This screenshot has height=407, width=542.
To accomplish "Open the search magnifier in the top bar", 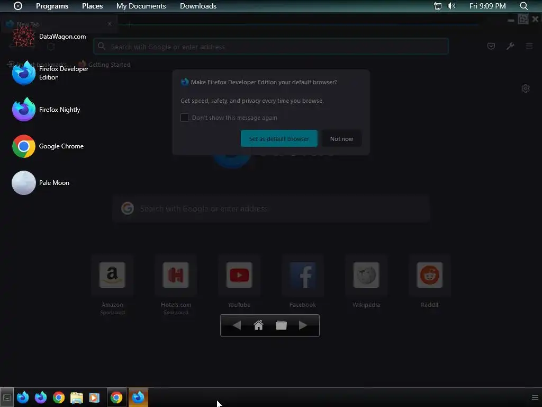I will click(x=523, y=6).
